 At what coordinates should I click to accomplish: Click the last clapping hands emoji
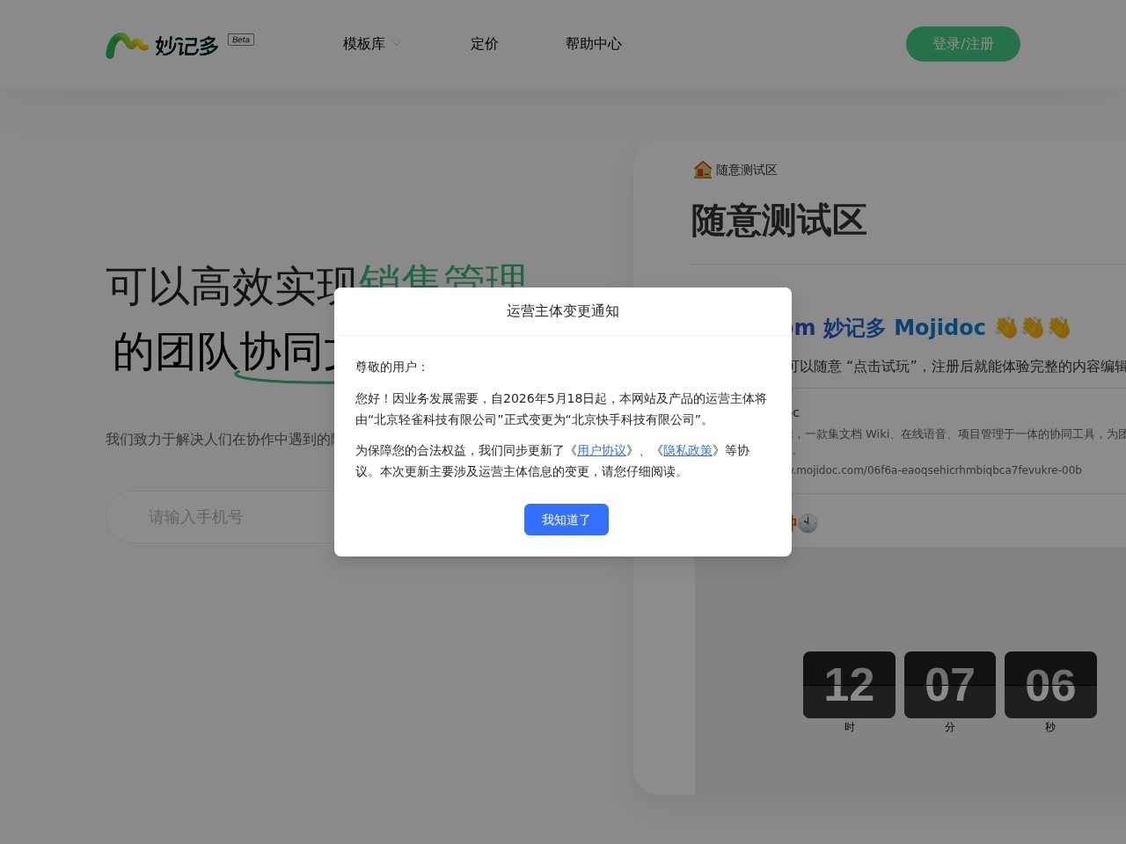point(1059,328)
